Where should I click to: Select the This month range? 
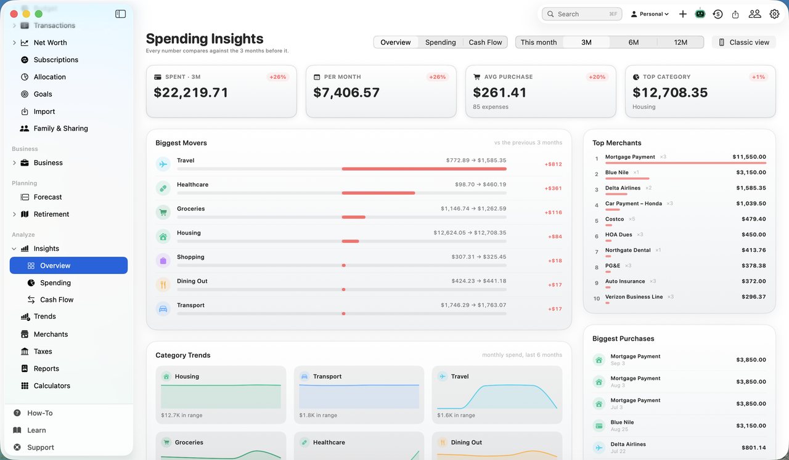(x=539, y=42)
